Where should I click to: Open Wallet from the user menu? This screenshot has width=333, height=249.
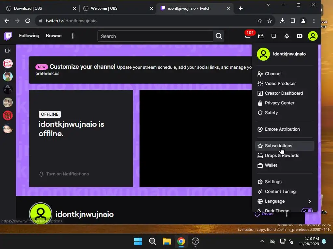tap(285, 165)
